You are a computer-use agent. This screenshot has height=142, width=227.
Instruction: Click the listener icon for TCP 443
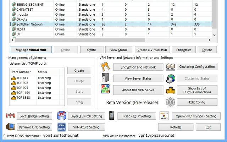pos(13,78)
